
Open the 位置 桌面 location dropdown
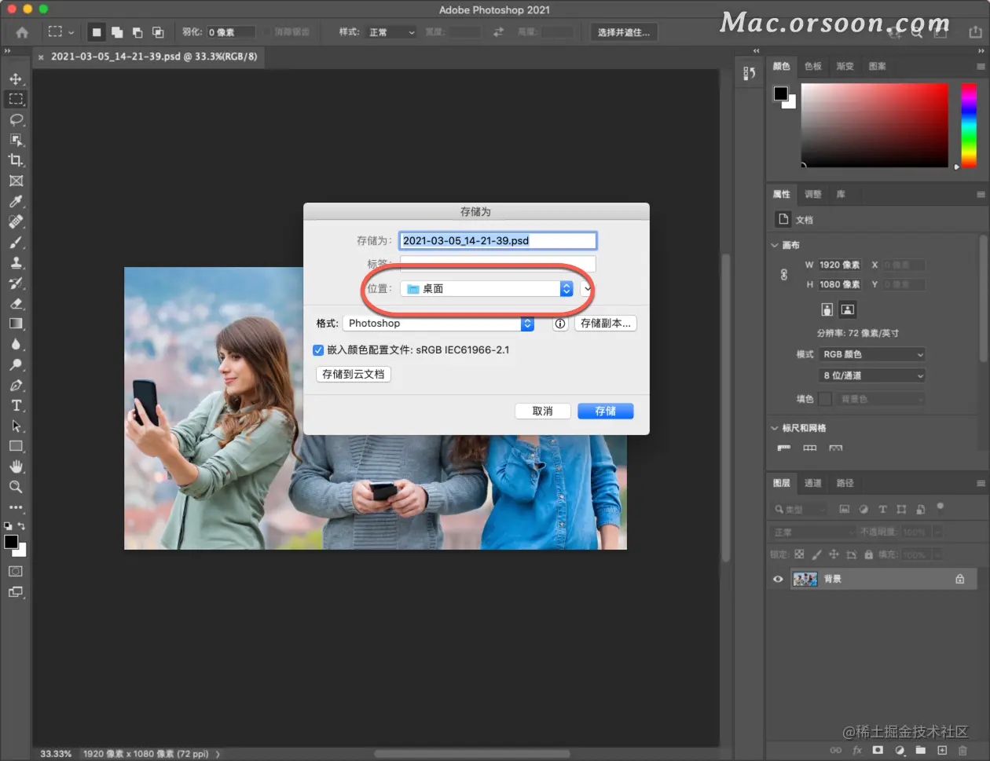[486, 289]
